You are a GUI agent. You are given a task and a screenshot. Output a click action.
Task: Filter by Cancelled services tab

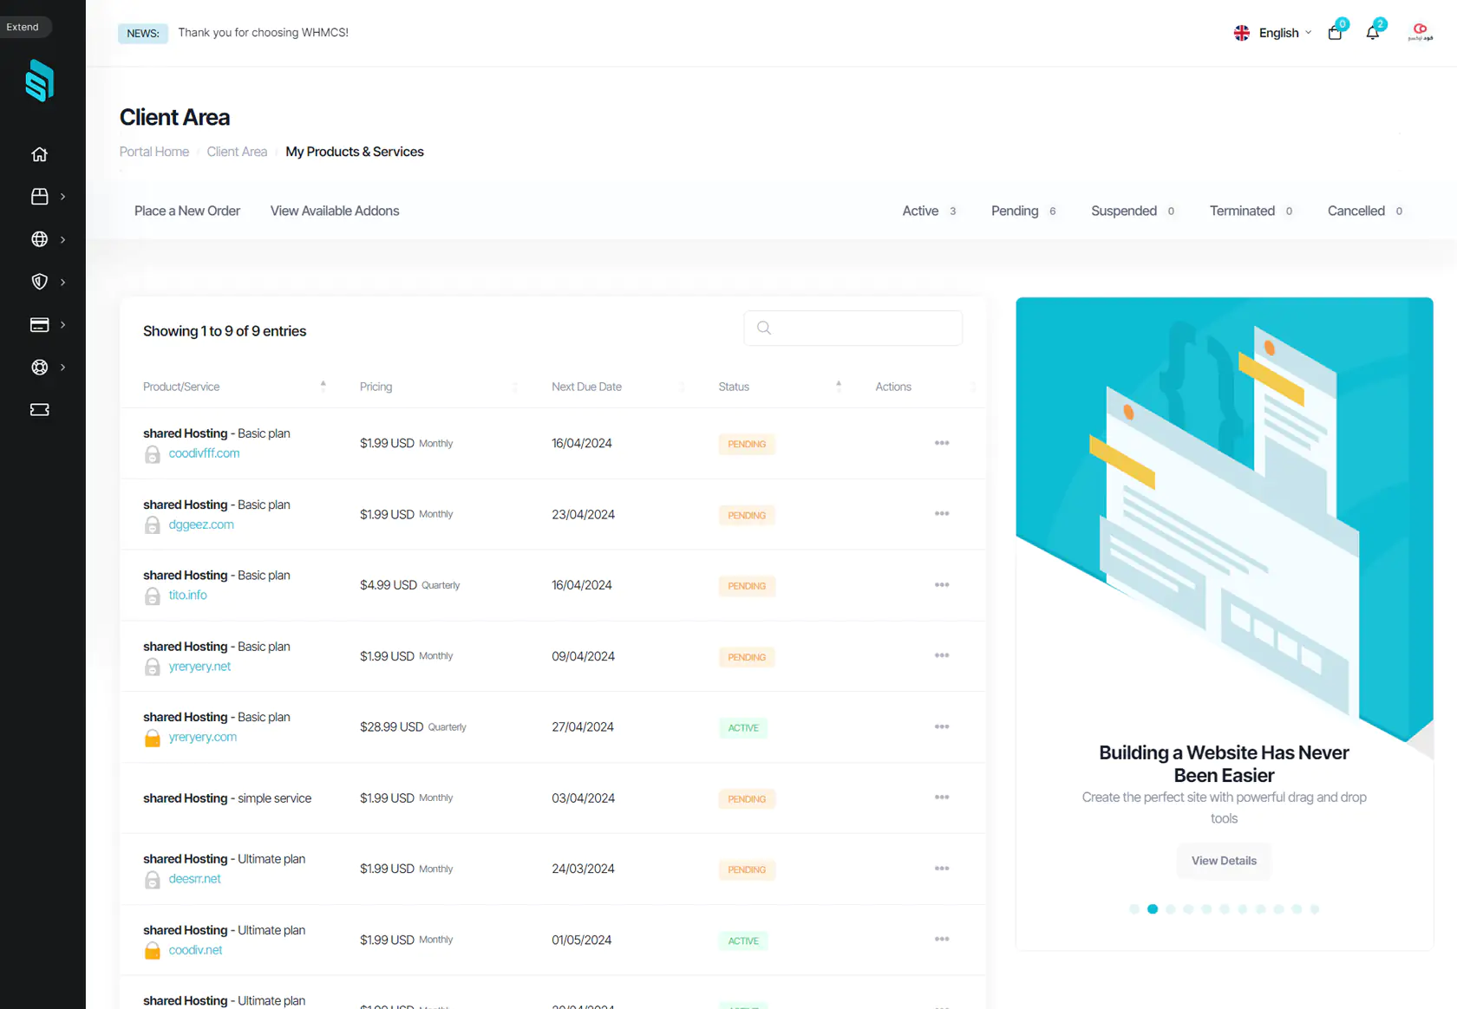(1365, 211)
